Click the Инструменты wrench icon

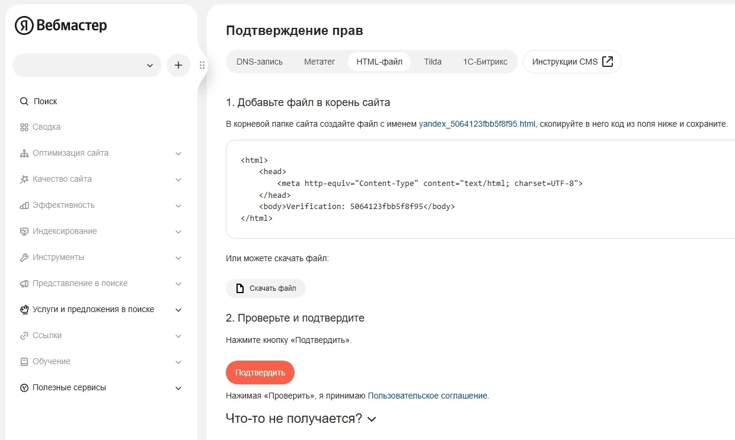[x=24, y=258]
